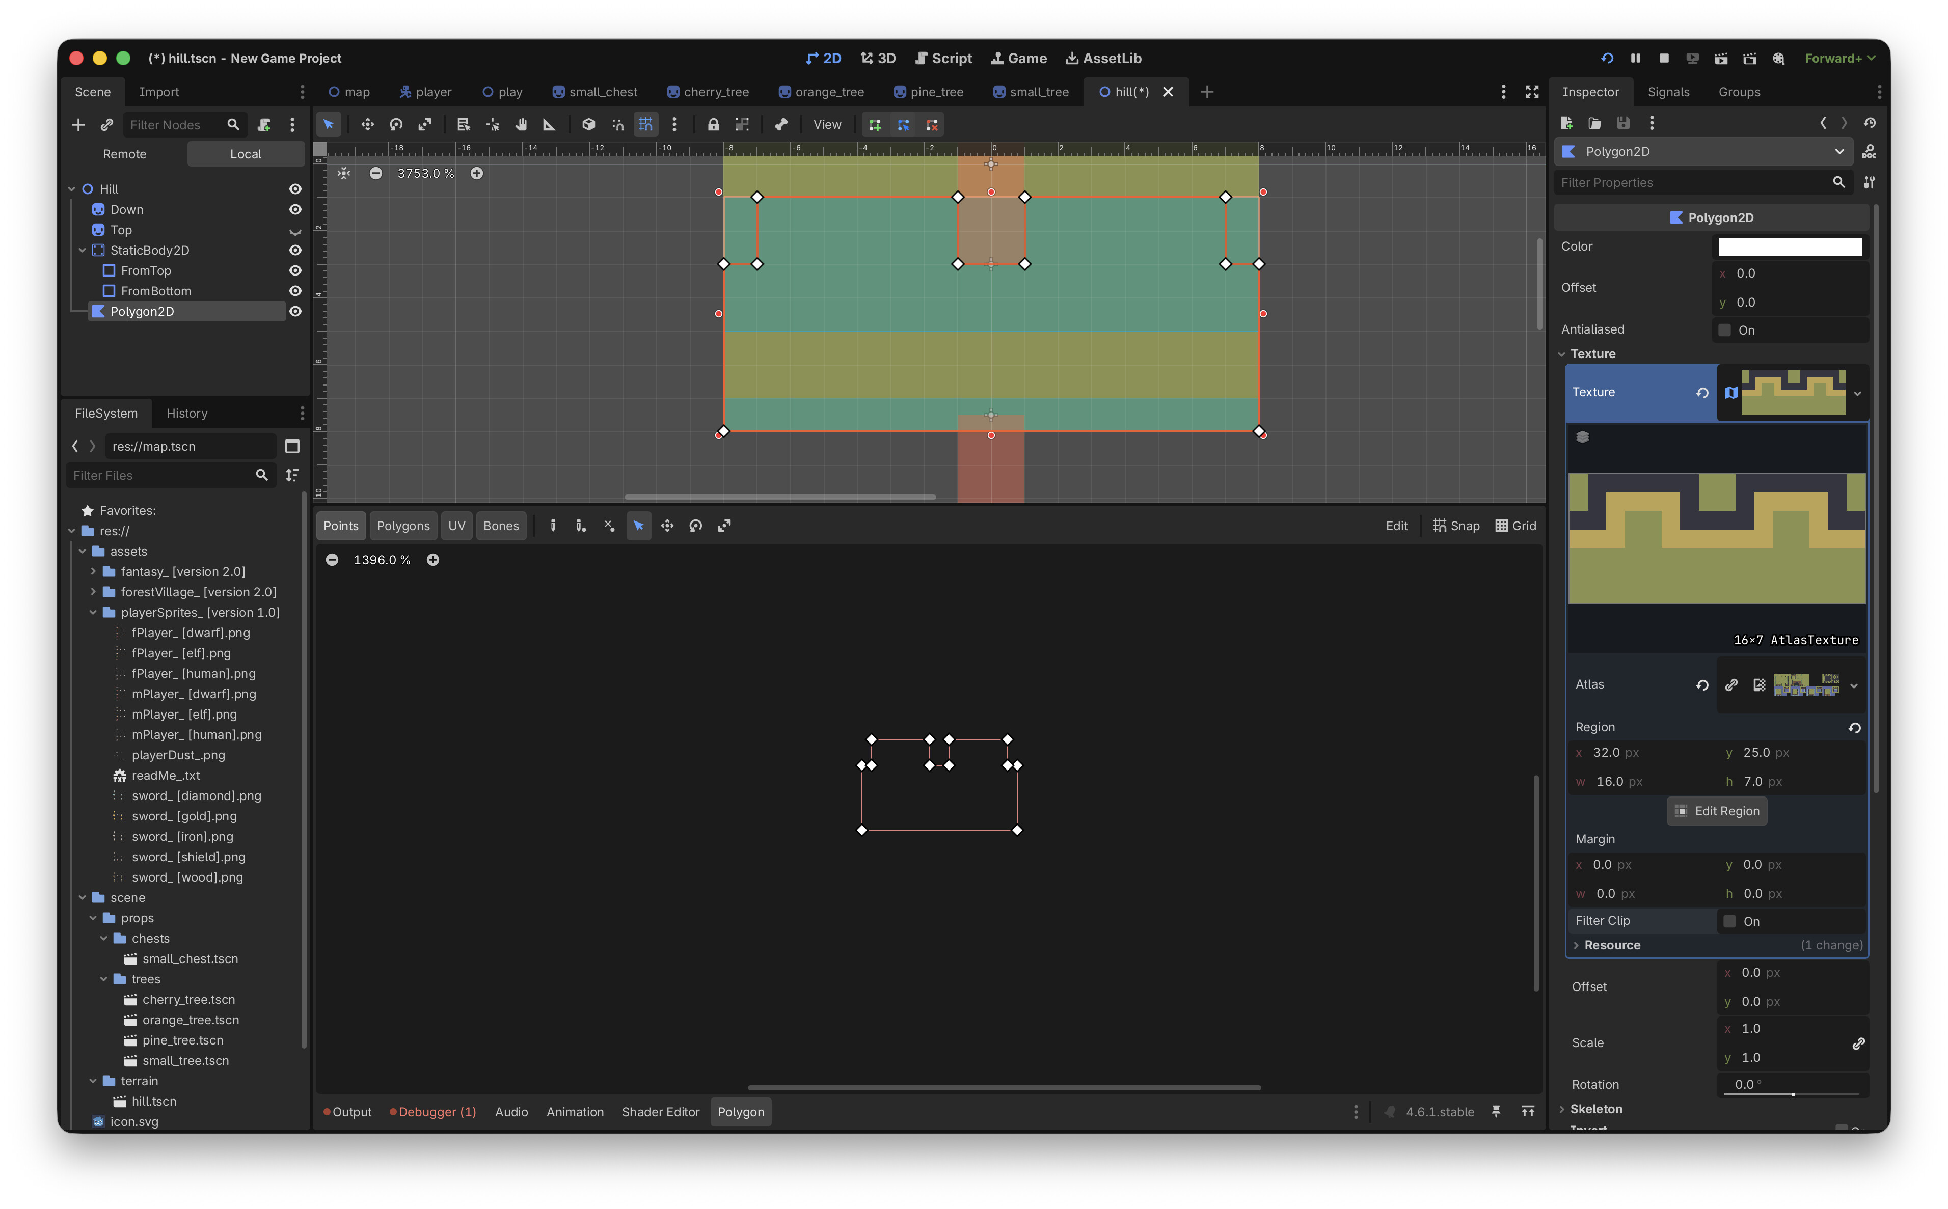This screenshot has height=1209, width=1948.
Task: Click the white Color swatch
Action: click(1790, 247)
